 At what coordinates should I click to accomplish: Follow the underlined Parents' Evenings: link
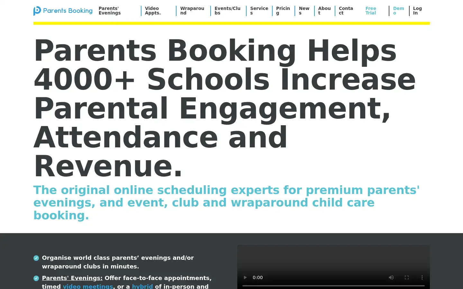coord(72,278)
